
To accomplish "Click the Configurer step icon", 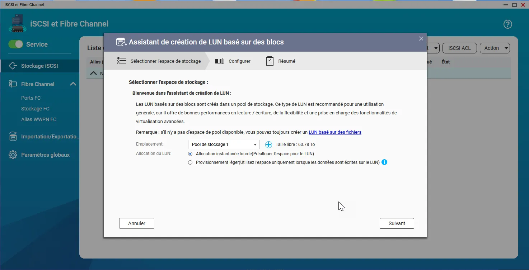I will click(x=220, y=61).
